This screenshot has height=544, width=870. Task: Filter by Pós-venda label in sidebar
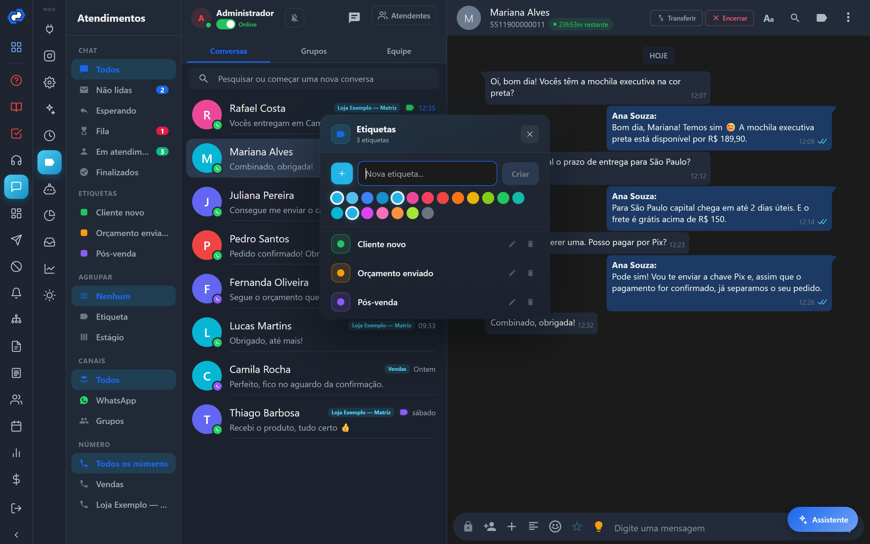[123, 253]
